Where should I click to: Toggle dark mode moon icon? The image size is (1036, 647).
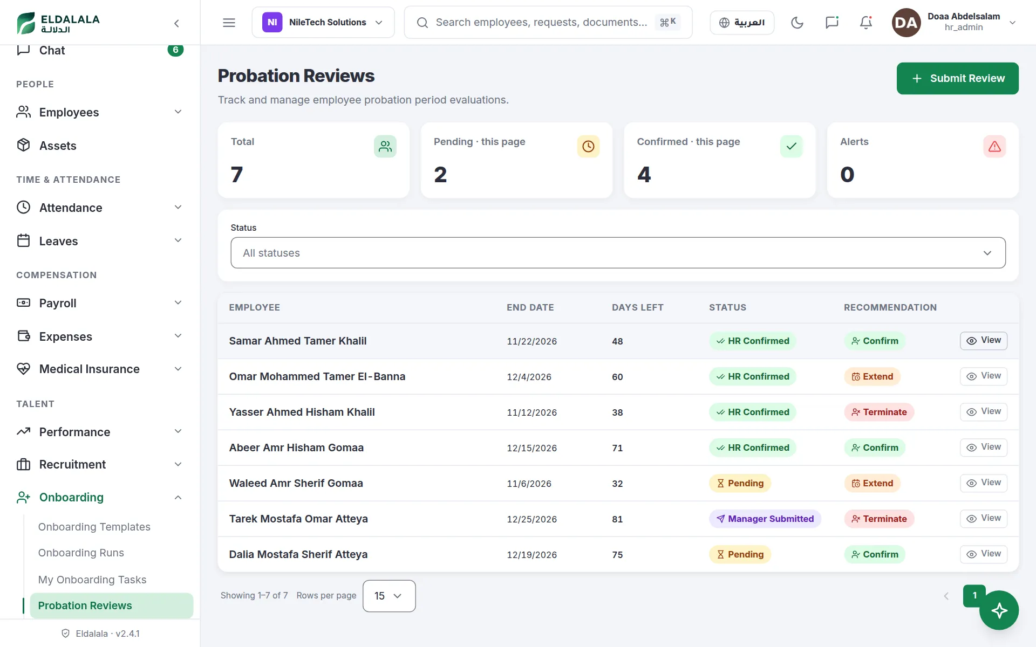797,23
